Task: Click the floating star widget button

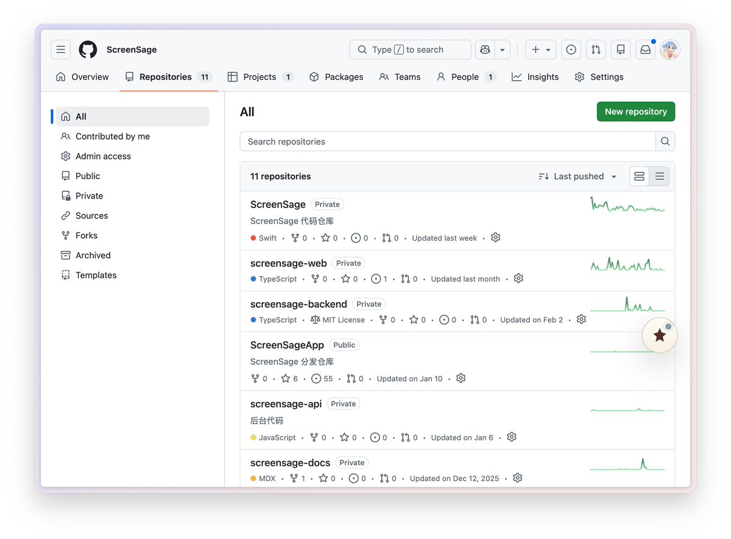Action: click(x=660, y=335)
